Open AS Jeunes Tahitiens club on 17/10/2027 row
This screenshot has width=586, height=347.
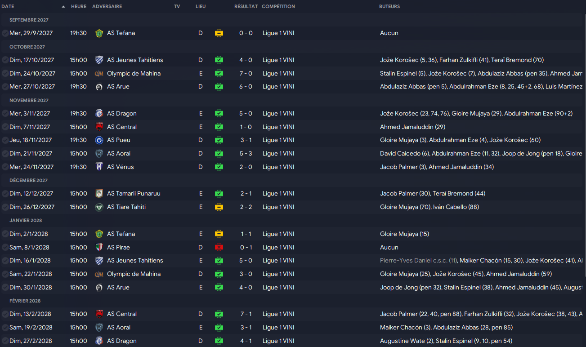(x=135, y=60)
